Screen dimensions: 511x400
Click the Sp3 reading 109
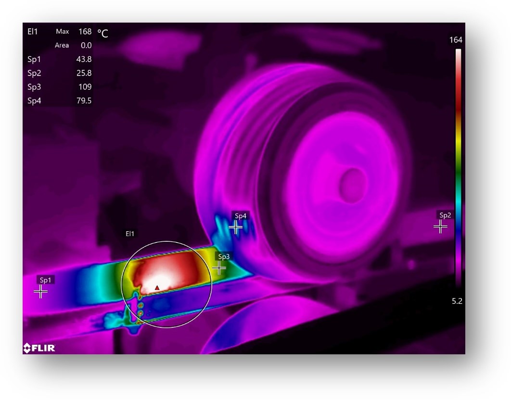85,87
